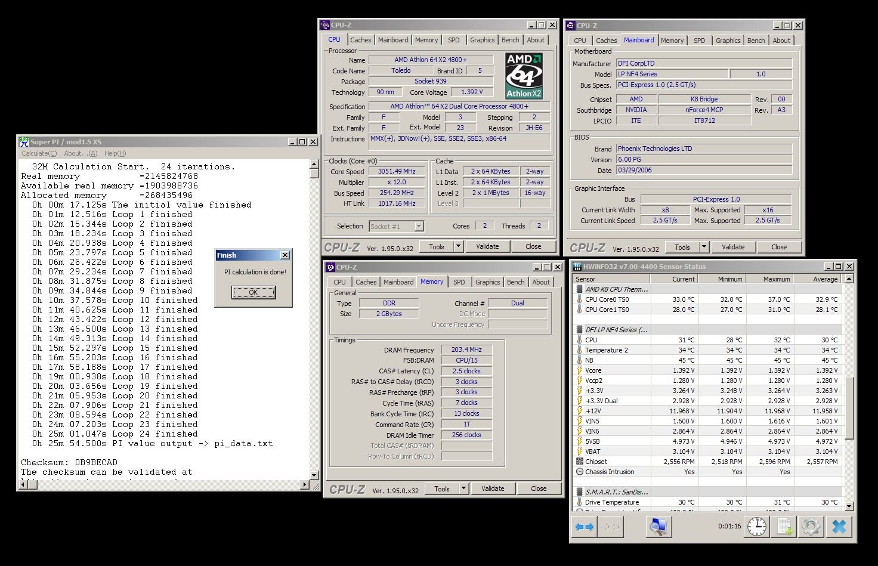Screen dimensions: 878x566
Task: Open Tools dropdown arrow in CPU-Z Mainboard window
Action: (x=704, y=247)
